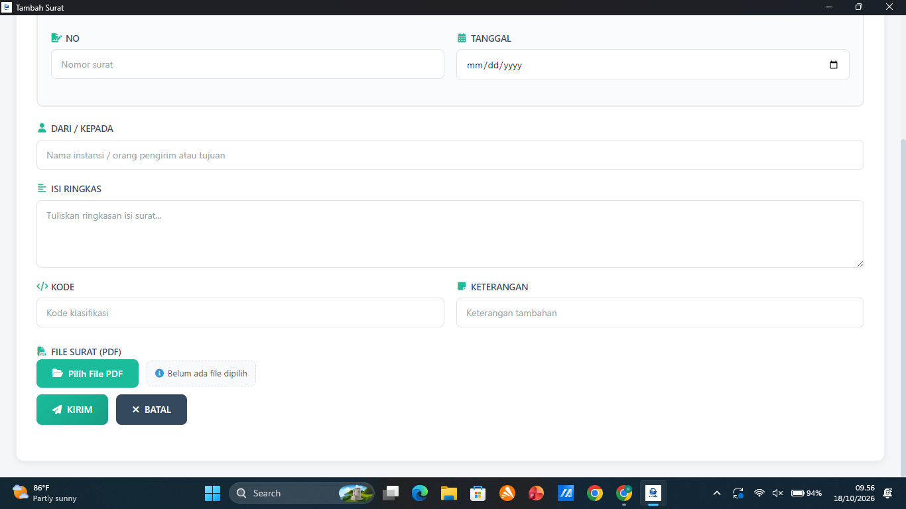906x509 pixels.
Task: Open Task View on the taskbar
Action: coord(391,493)
